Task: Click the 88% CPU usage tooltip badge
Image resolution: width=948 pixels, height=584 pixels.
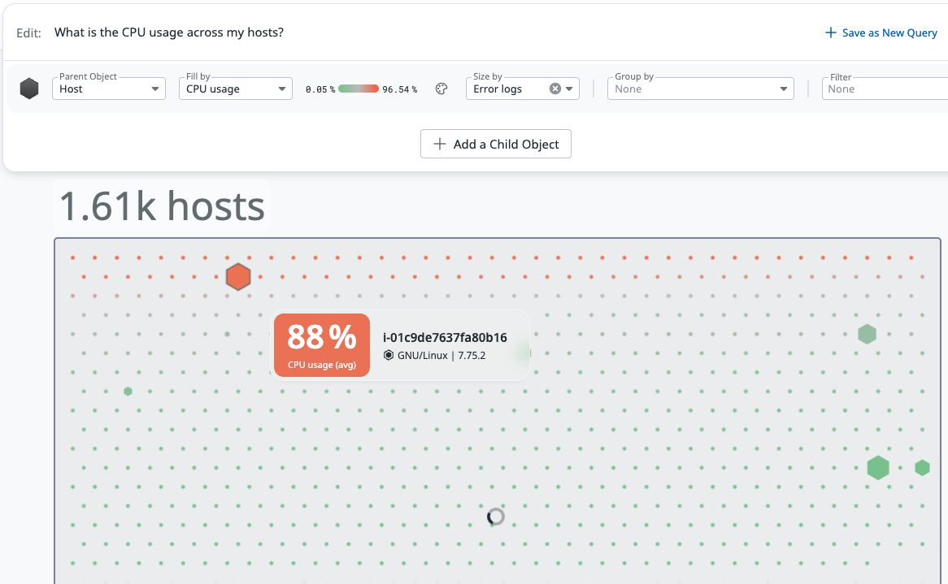Action: pos(322,345)
